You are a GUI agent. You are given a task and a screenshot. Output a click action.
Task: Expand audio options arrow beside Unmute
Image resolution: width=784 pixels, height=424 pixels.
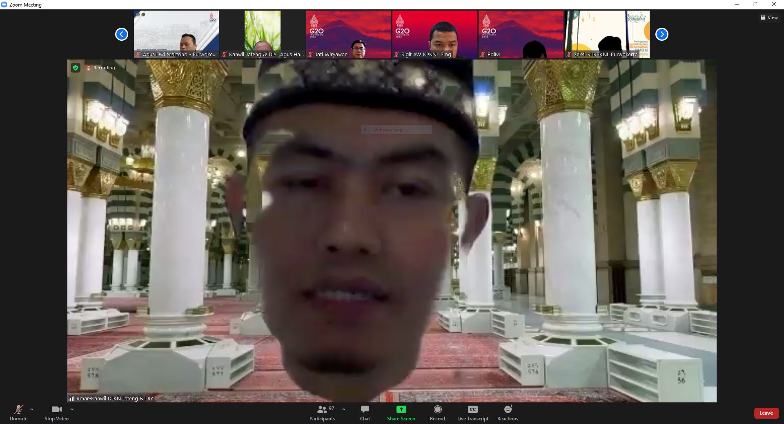click(32, 409)
